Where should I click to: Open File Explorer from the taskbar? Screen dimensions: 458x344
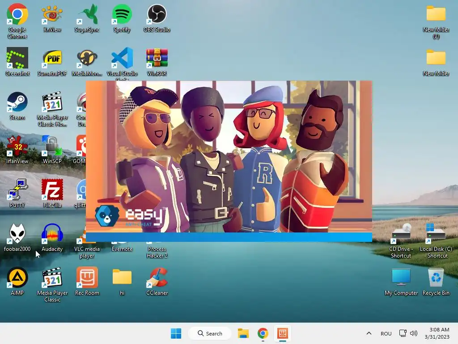(243, 333)
